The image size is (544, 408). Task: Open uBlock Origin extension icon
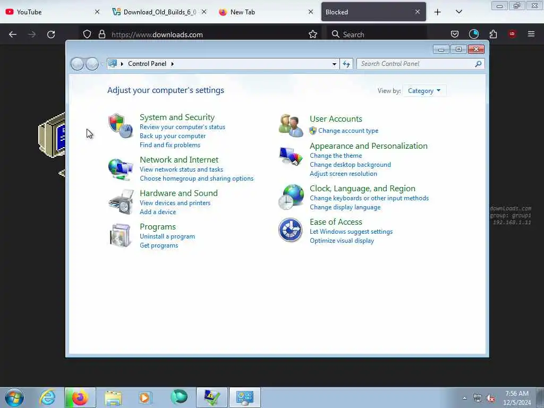point(512,33)
